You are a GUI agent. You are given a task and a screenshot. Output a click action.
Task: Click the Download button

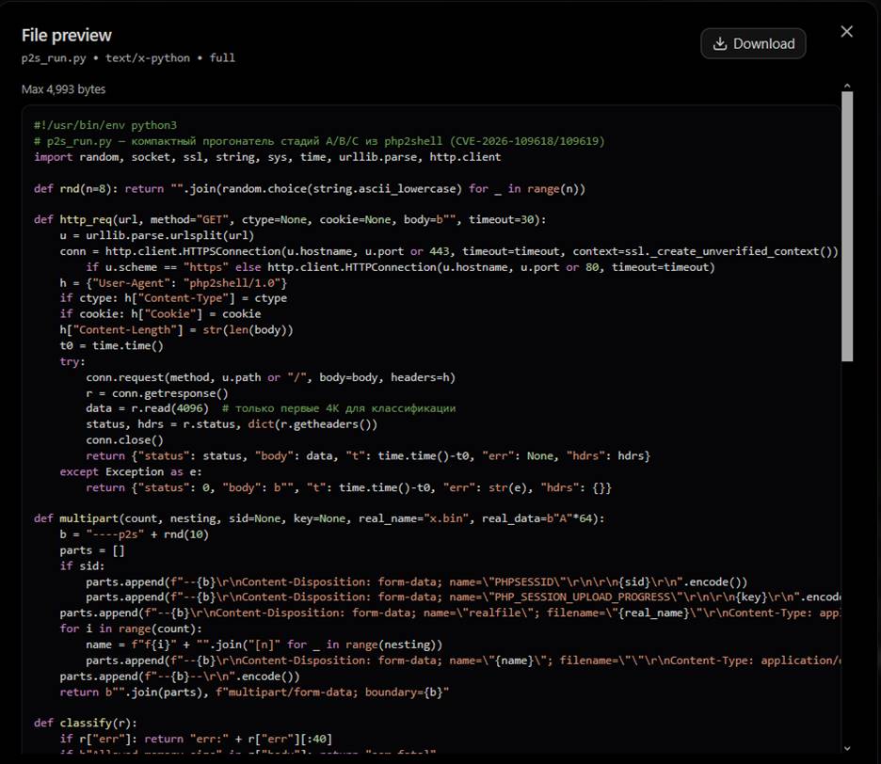753,44
